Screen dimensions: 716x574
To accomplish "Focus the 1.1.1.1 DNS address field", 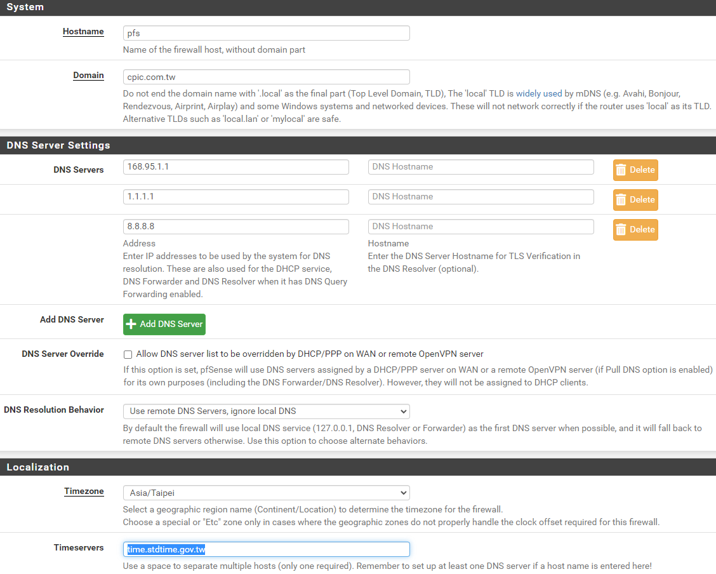I will coord(235,197).
